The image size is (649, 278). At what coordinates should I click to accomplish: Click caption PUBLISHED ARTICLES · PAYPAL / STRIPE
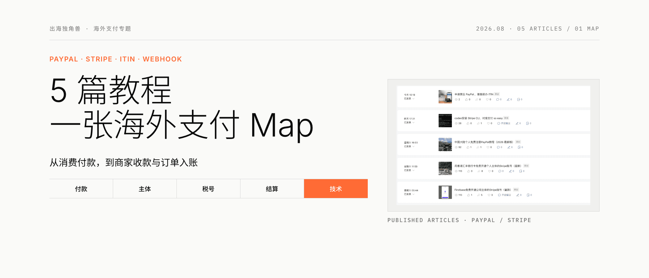tap(459, 220)
